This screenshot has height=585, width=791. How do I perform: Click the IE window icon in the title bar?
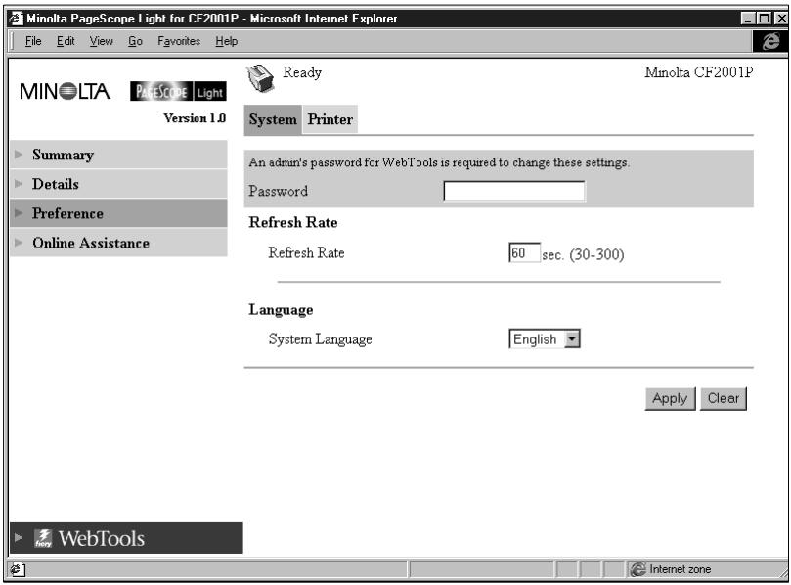point(17,19)
